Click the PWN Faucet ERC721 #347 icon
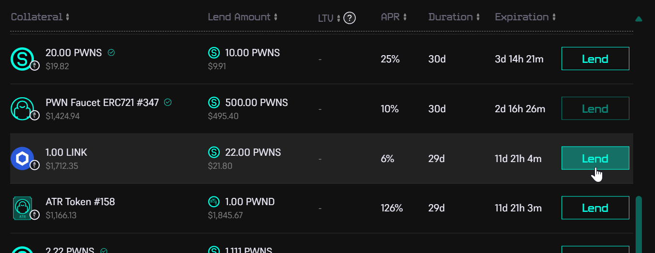Viewport: 655px width, 253px height. (22, 108)
